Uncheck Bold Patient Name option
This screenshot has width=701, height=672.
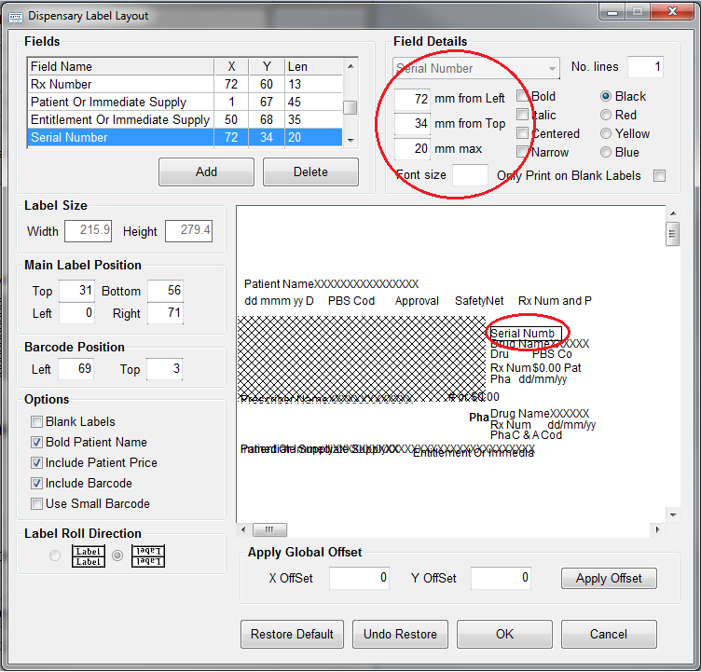pos(37,443)
